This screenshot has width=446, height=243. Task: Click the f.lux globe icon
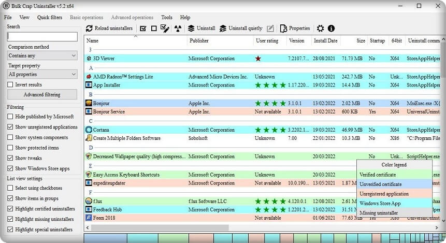89,201
